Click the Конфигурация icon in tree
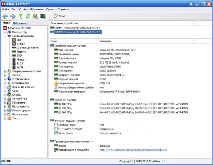The width and height of the screenshot is (213, 165). [x=9, y=110]
